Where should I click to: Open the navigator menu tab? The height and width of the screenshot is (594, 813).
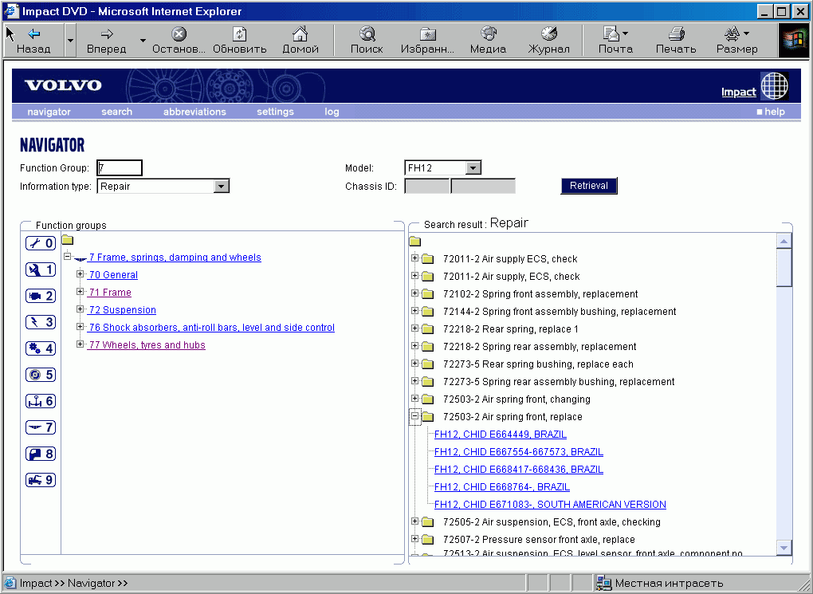click(49, 112)
